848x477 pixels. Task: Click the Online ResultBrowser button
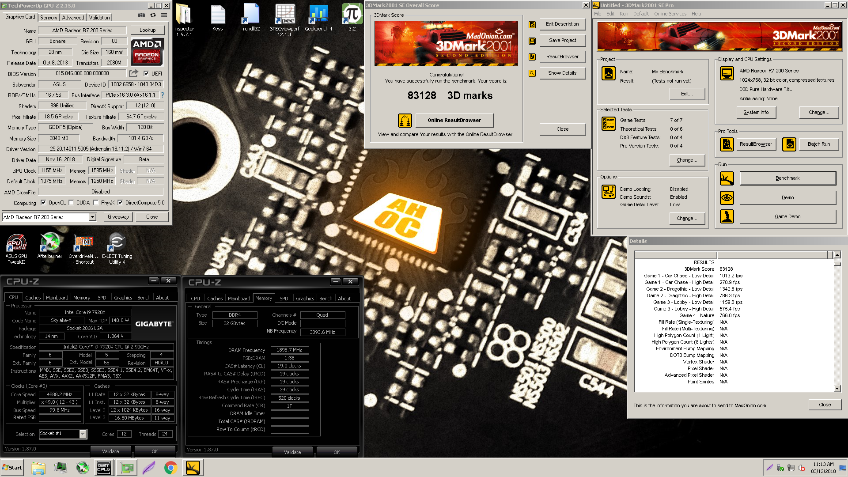(454, 120)
